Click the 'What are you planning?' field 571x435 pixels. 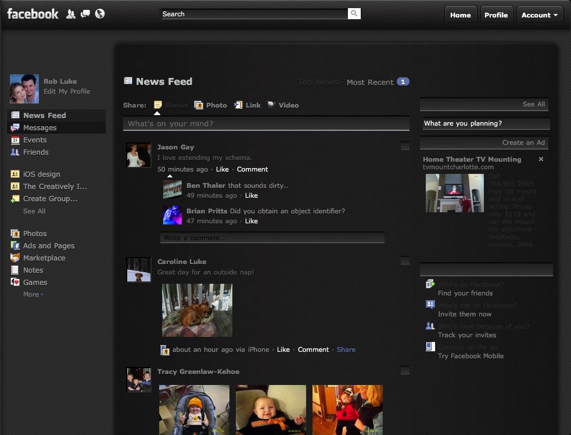pos(486,123)
